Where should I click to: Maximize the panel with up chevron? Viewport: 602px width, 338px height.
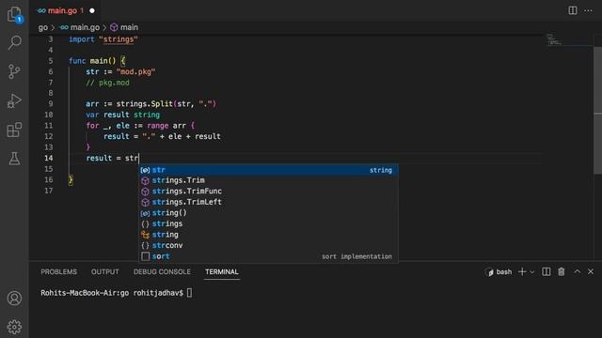(x=577, y=271)
